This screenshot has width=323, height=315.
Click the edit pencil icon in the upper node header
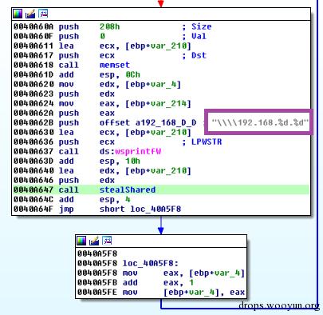tap(30, 14)
